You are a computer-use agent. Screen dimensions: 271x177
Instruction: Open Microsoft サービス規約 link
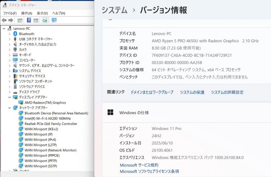point(139,165)
